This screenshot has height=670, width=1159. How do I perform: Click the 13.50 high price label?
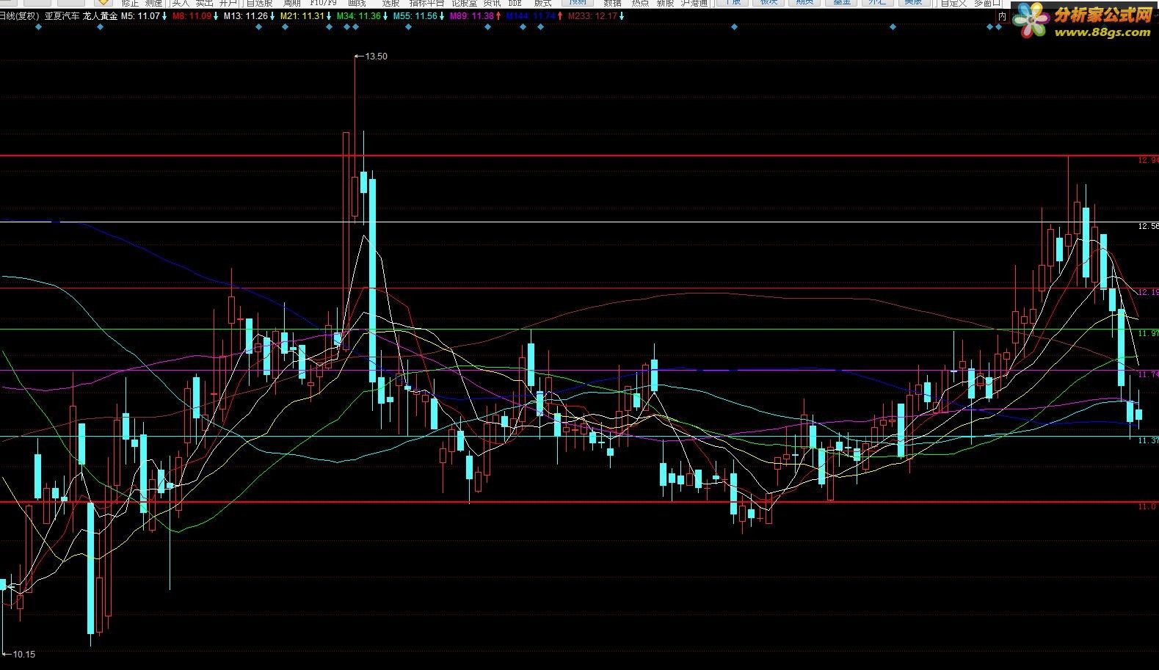tap(376, 57)
